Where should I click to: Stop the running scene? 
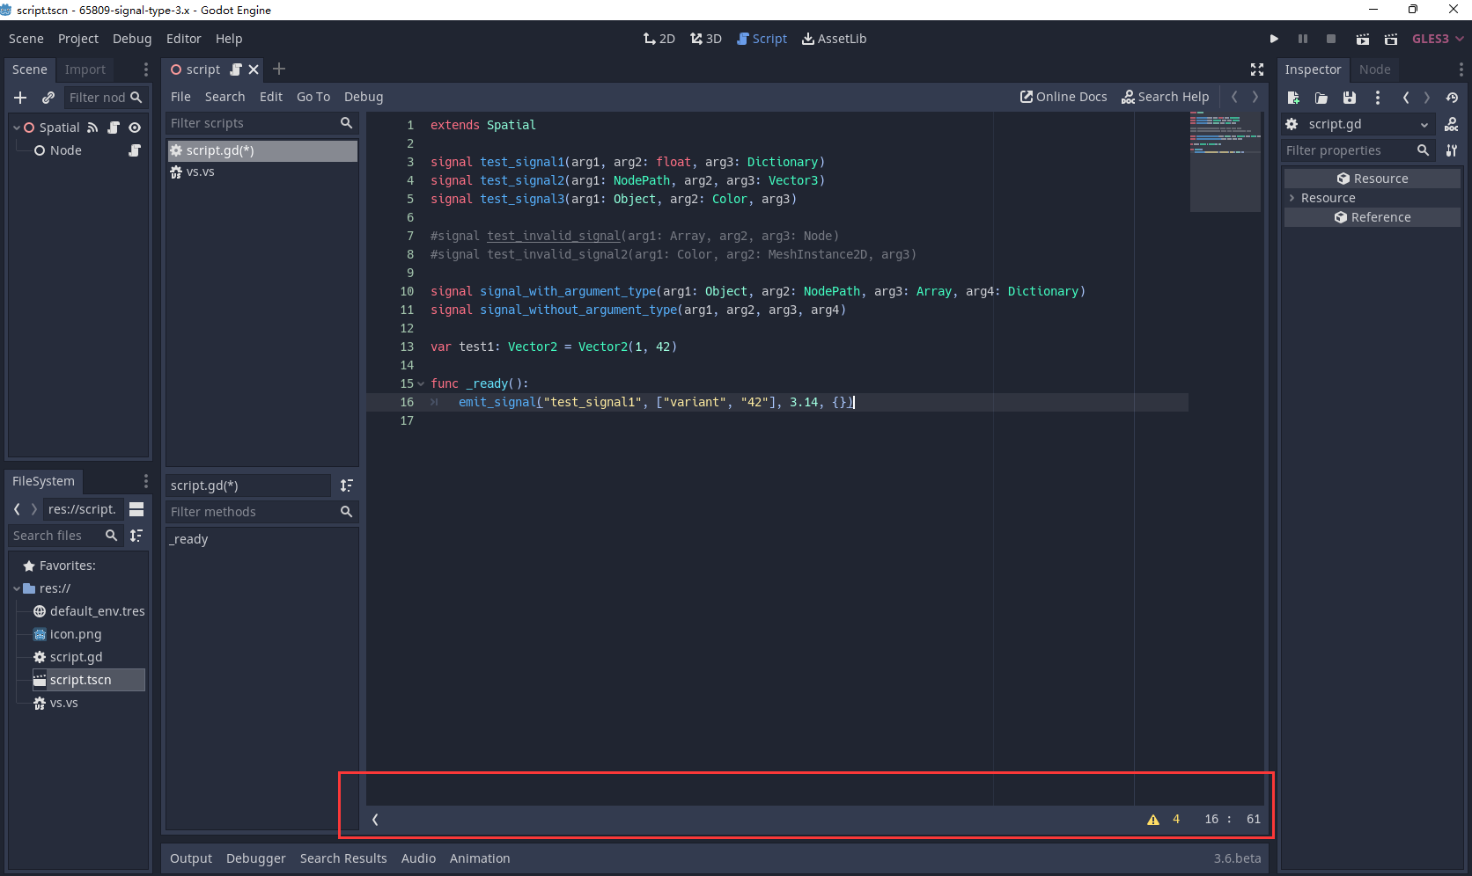click(1331, 39)
